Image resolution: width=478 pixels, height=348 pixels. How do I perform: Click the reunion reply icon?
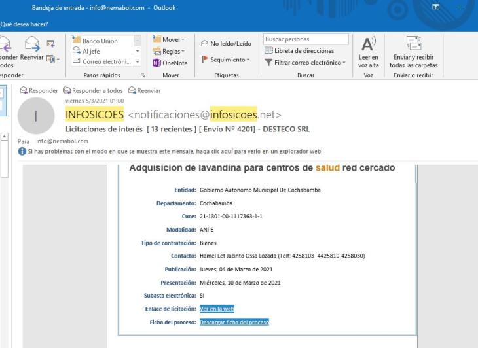[x=50, y=44]
